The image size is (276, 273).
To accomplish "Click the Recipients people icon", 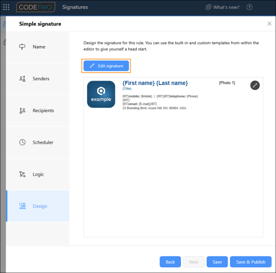I will point(22,110).
